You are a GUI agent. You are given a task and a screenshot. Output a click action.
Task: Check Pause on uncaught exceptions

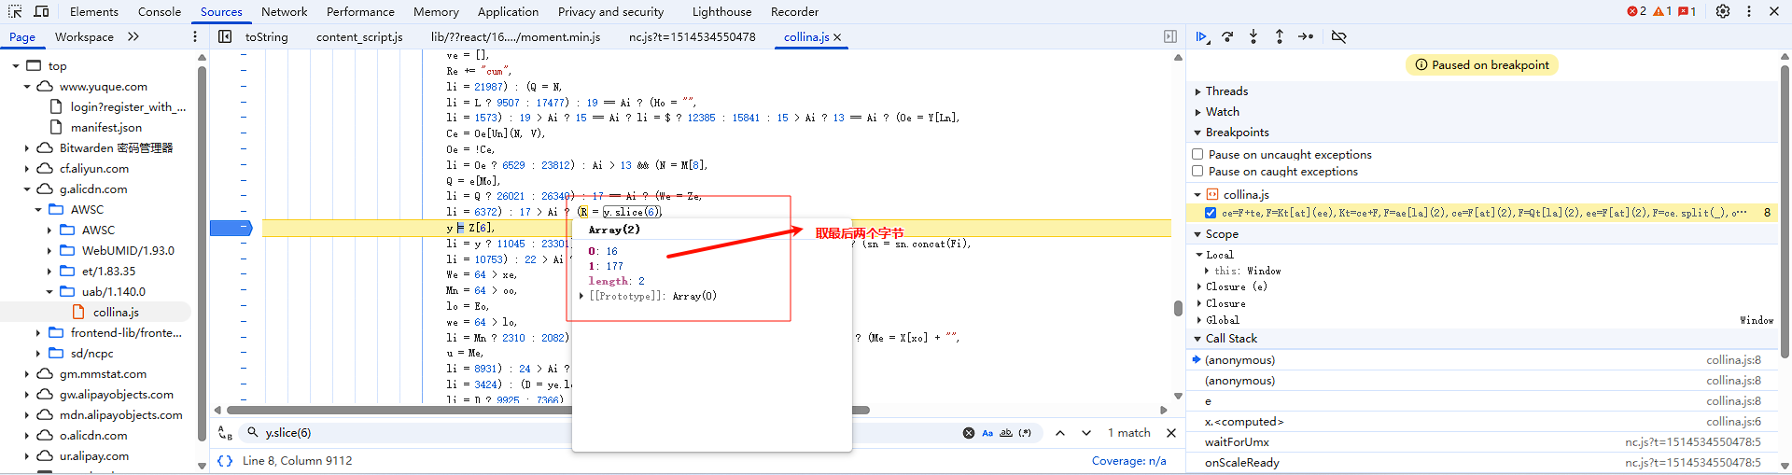1197,154
